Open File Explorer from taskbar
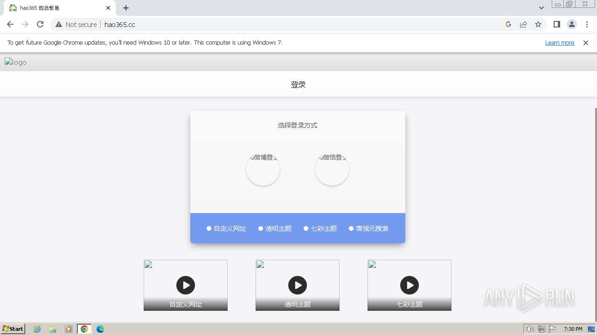The width and height of the screenshot is (597, 335). [x=53, y=329]
